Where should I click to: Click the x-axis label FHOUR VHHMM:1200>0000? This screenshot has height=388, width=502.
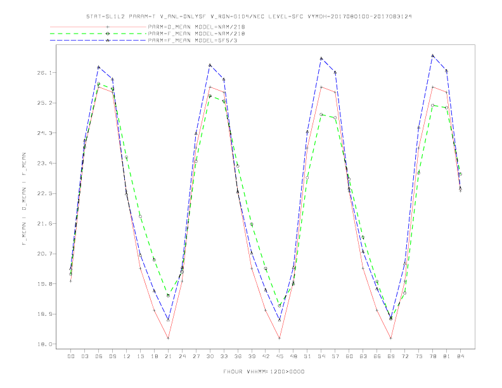pyautogui.click(x=264, y=372)
